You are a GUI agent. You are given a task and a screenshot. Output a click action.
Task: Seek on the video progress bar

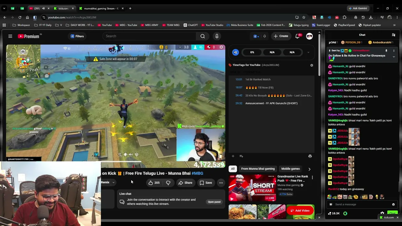pos(116,162)
